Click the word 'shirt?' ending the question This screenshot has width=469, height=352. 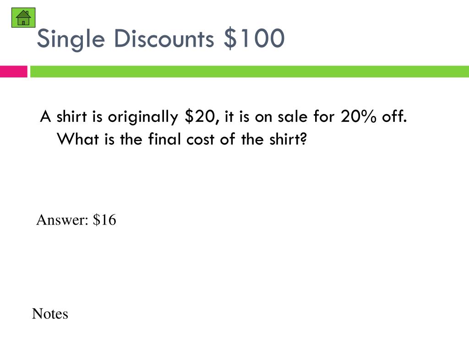point(288,139)
